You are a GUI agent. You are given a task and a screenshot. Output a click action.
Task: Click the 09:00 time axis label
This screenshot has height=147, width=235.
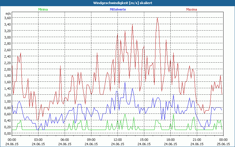91,140
